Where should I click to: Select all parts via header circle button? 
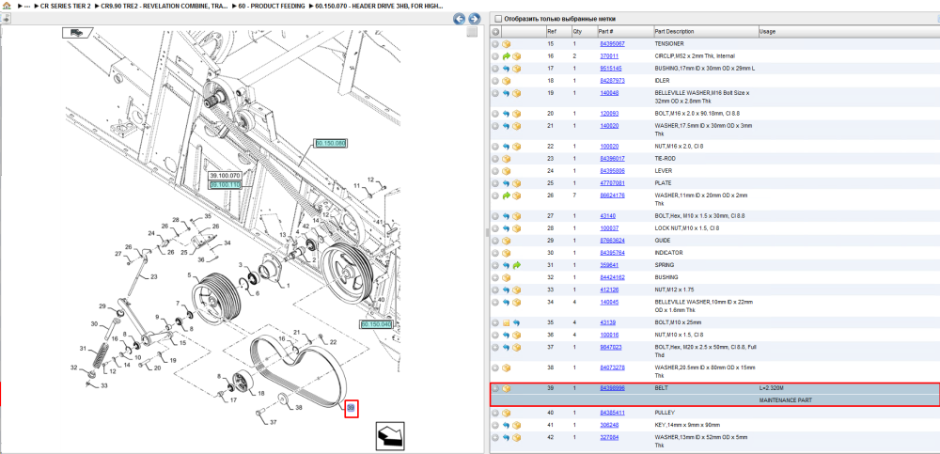495,32
